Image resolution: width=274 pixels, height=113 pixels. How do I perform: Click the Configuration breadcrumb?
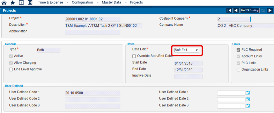click(x=82, y=2)
